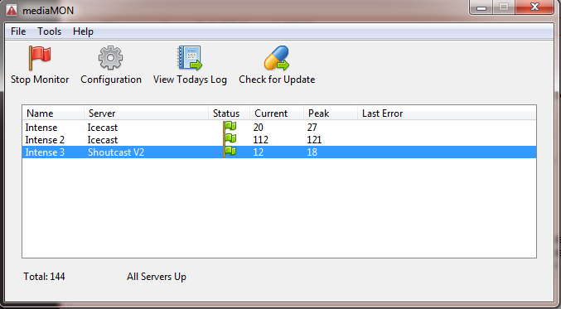
Task: Click the Shoutcast V2 server cell
Action: coord(116,152)
